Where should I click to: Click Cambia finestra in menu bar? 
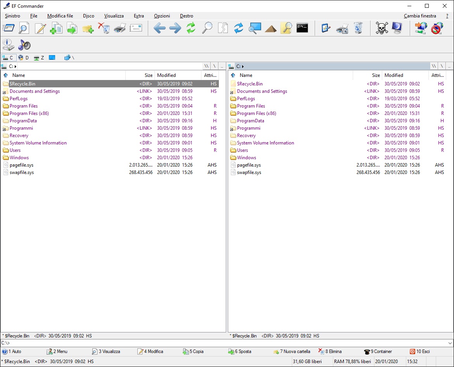pyautogui.click(x=420, y=16)
